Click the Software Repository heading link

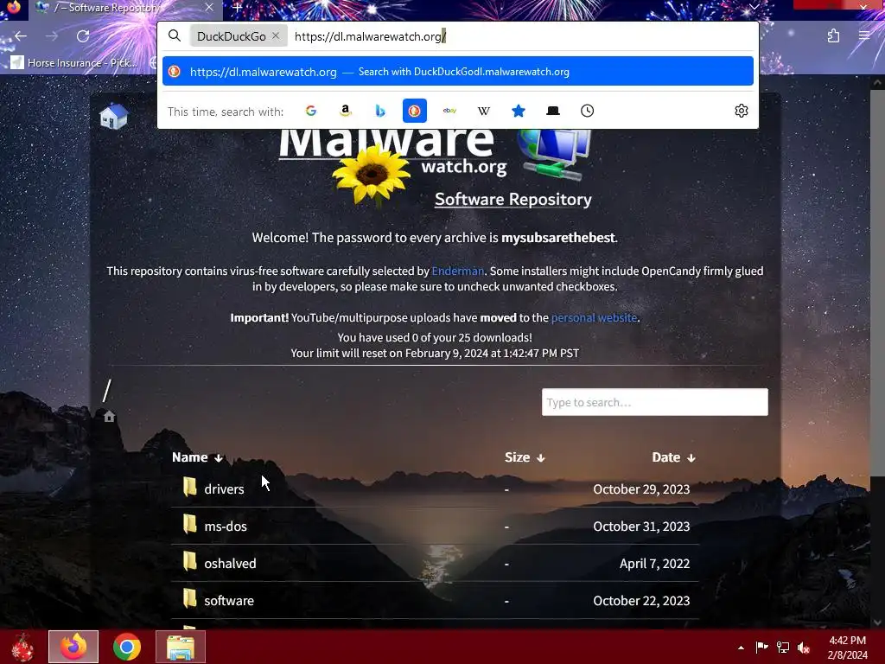pyautogui.click(x=513, y=200)
